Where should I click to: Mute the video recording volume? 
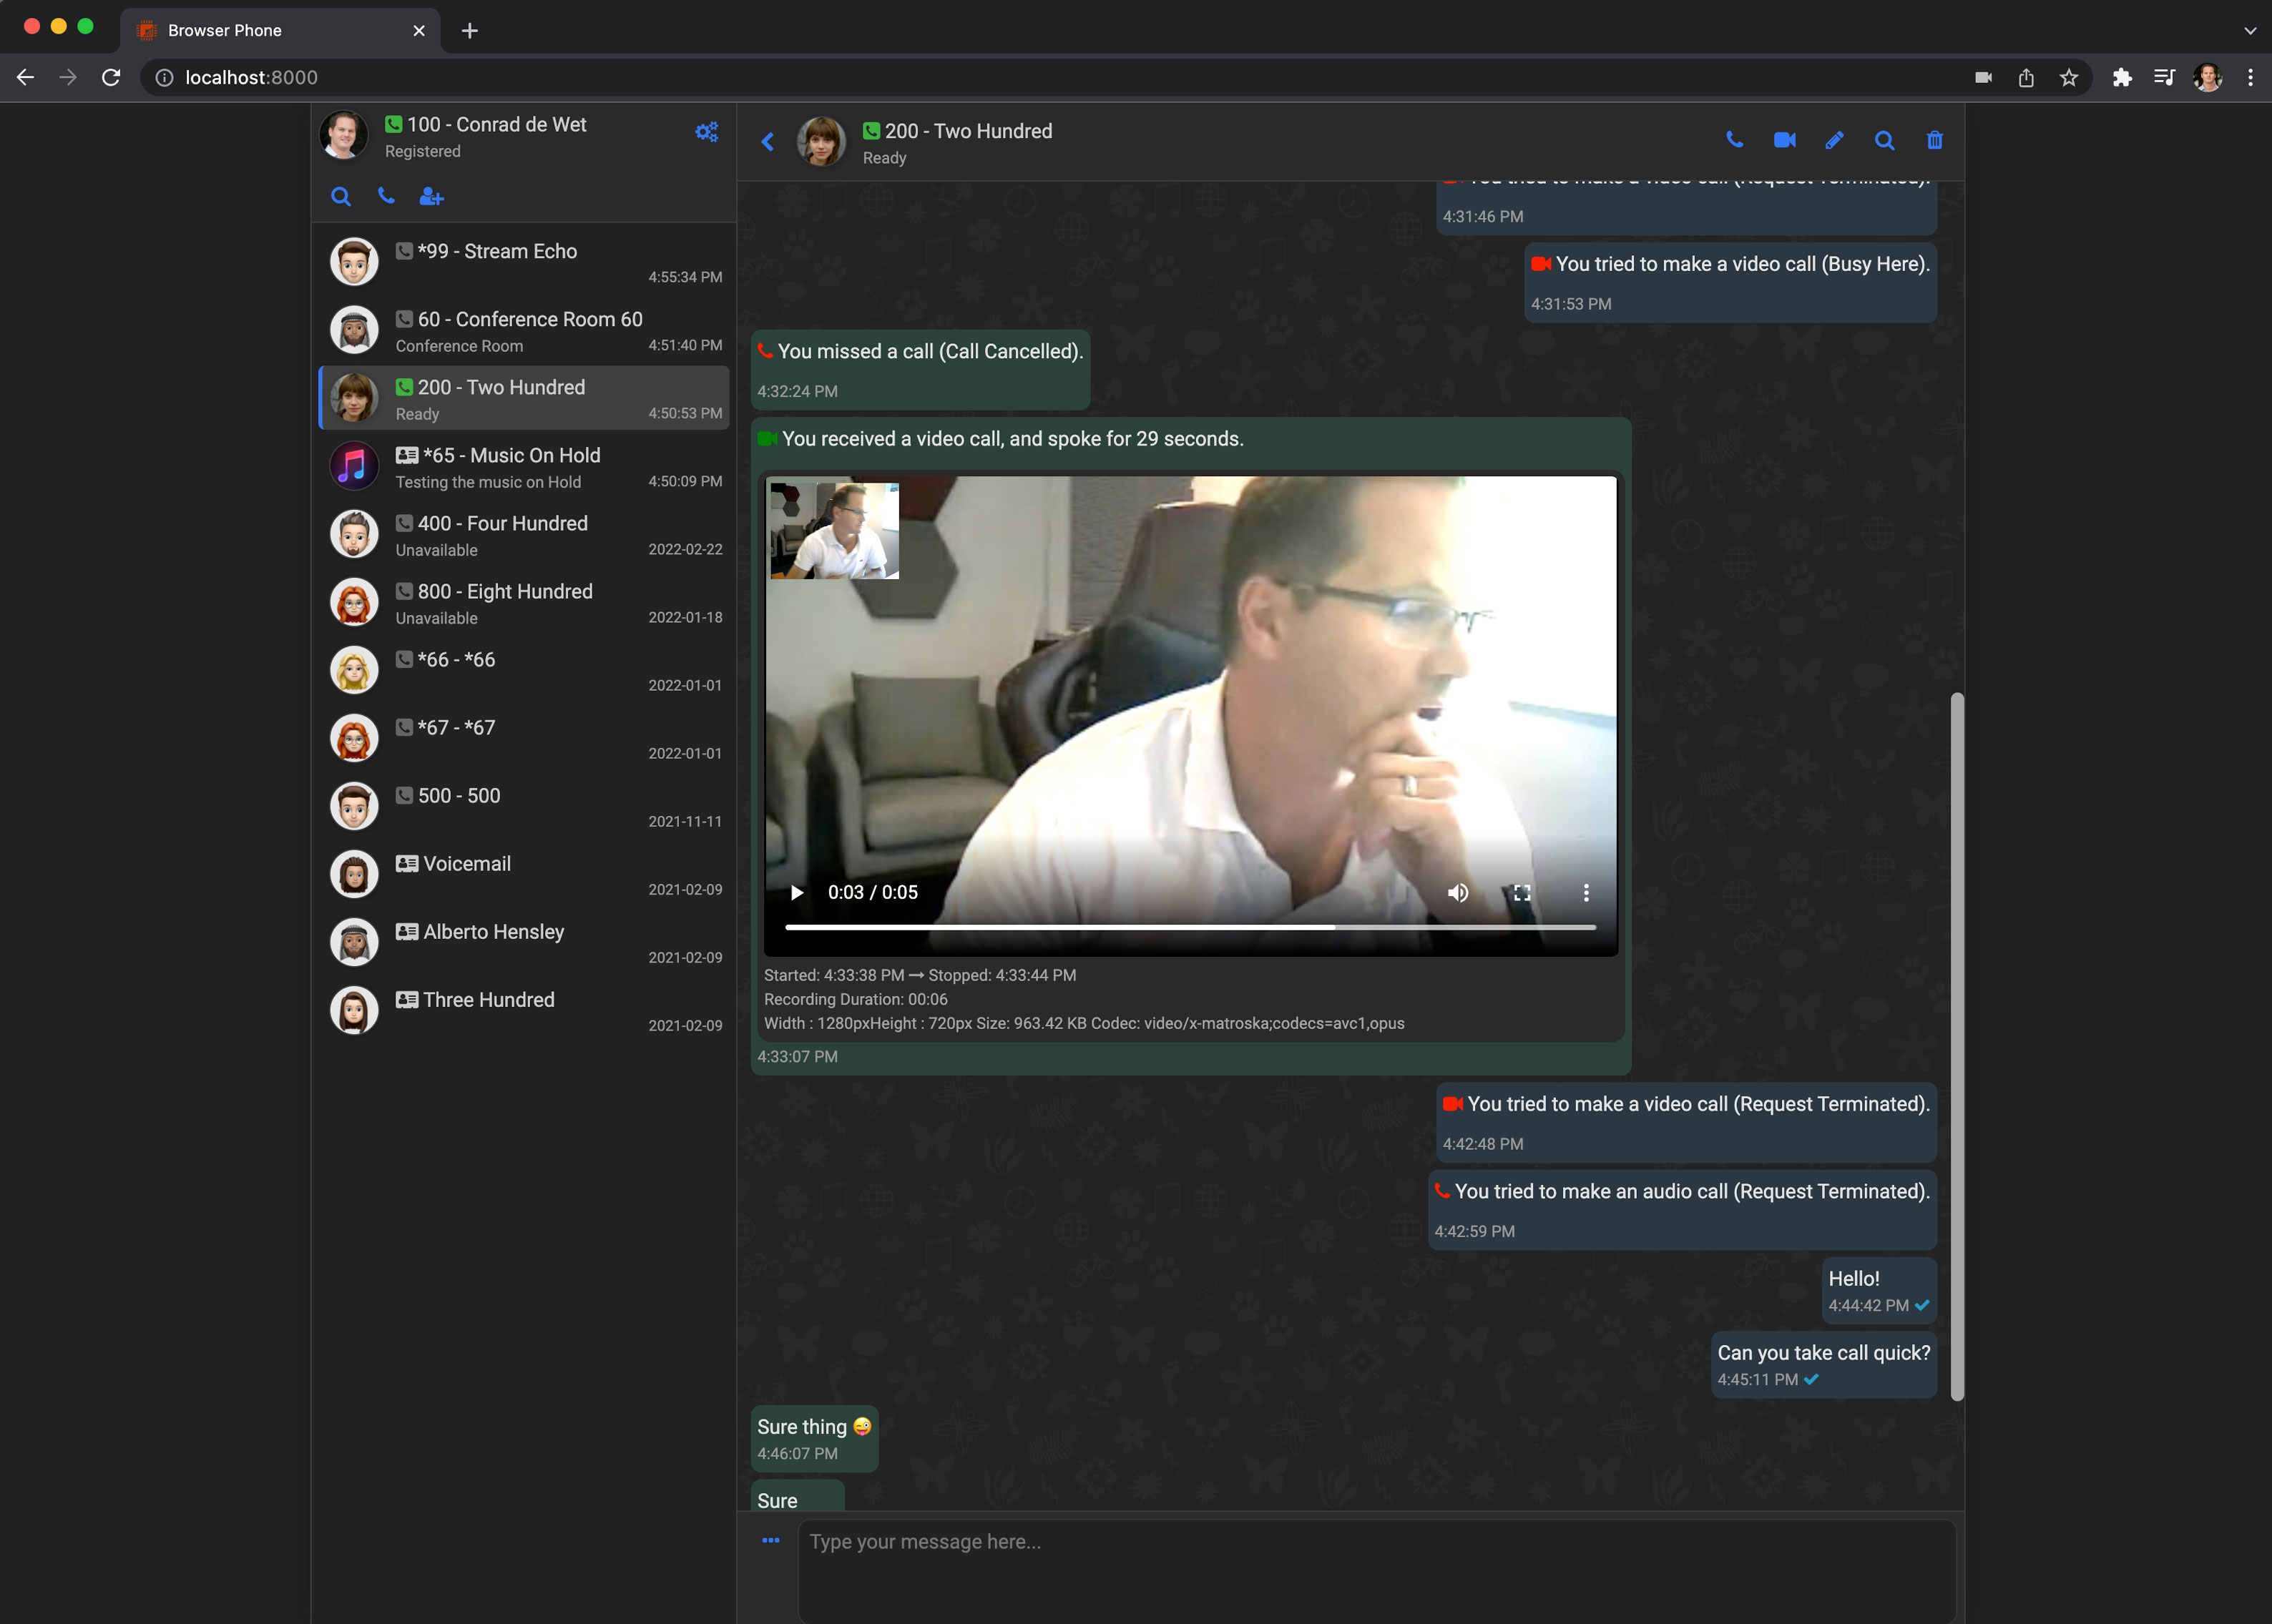[x=1458, y=892]
